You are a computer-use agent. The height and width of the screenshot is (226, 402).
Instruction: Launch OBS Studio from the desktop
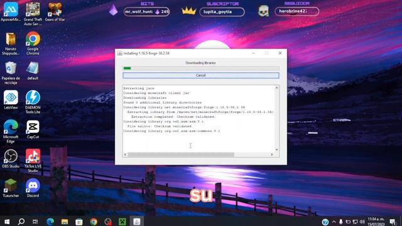tap(11, 159)
